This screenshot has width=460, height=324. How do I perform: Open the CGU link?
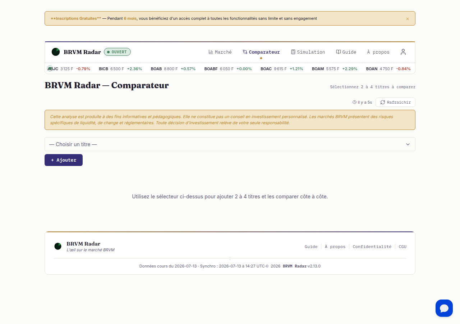[x=402, y=247]
